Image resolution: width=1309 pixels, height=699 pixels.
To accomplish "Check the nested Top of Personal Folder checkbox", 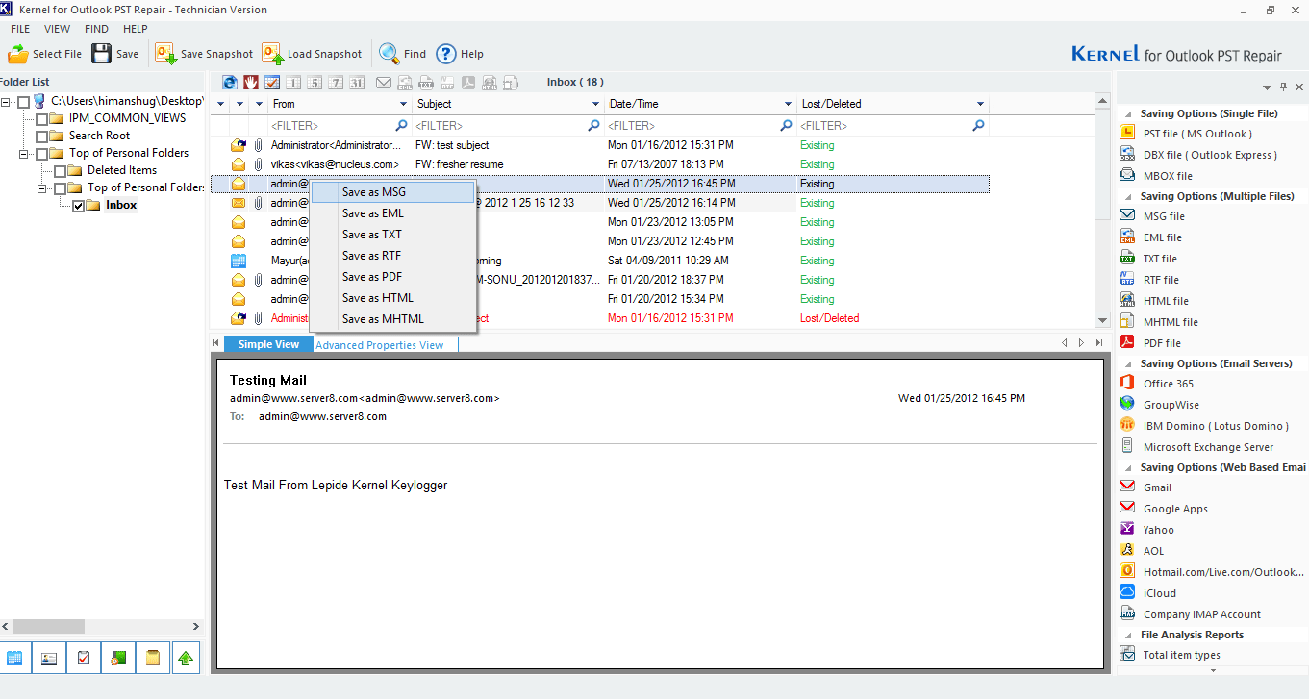I will click(x=60, y=187).
